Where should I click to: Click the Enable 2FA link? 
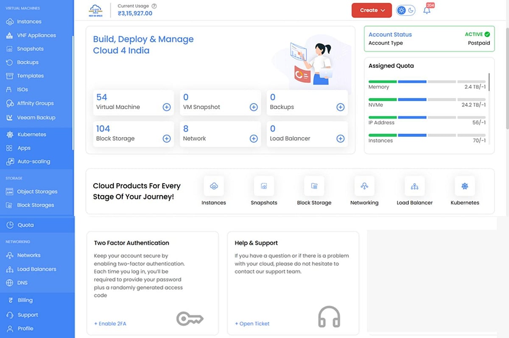(x=110, y=323)
